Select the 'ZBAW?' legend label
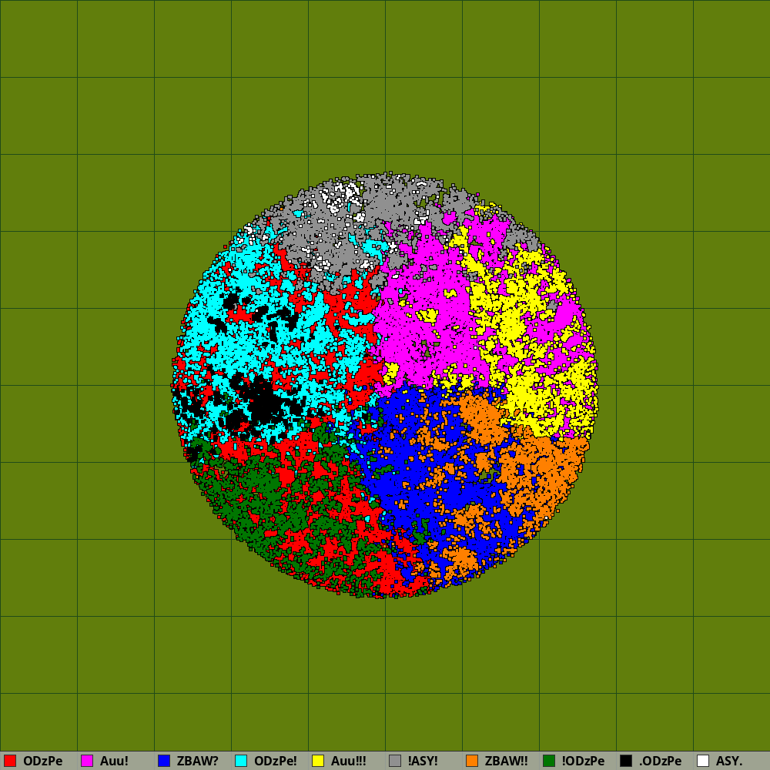The height and width of the screenshot is (770, 770). (197, 762)
